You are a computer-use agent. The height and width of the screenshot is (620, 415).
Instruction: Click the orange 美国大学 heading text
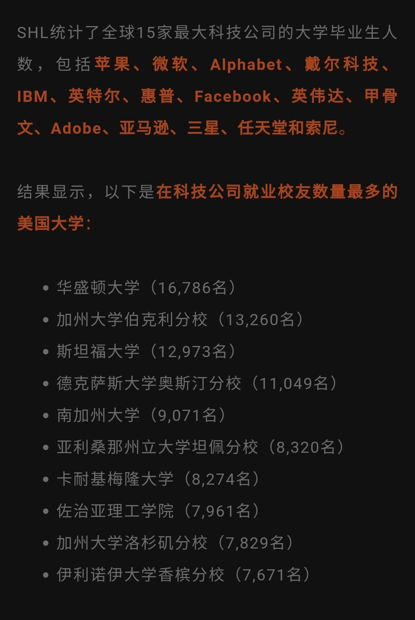[x=50, y=224]
